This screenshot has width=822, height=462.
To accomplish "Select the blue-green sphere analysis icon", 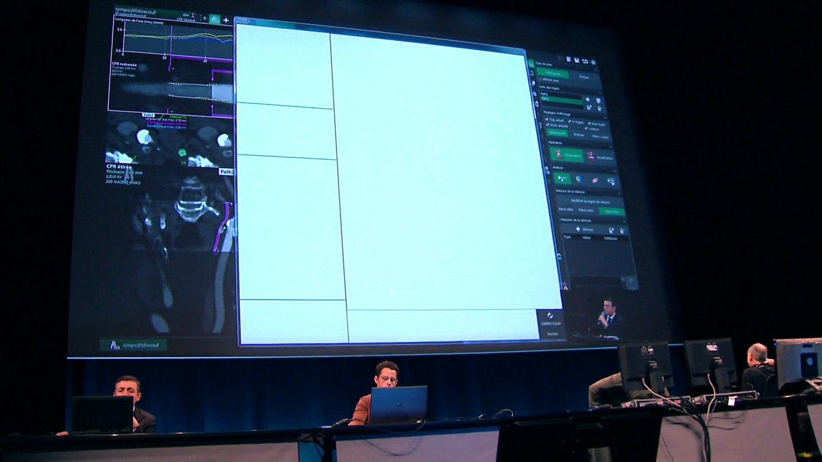I will click(x=579, y=179).
